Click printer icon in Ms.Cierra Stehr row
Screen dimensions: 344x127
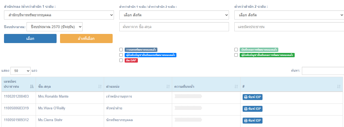(x=246, y=121)
